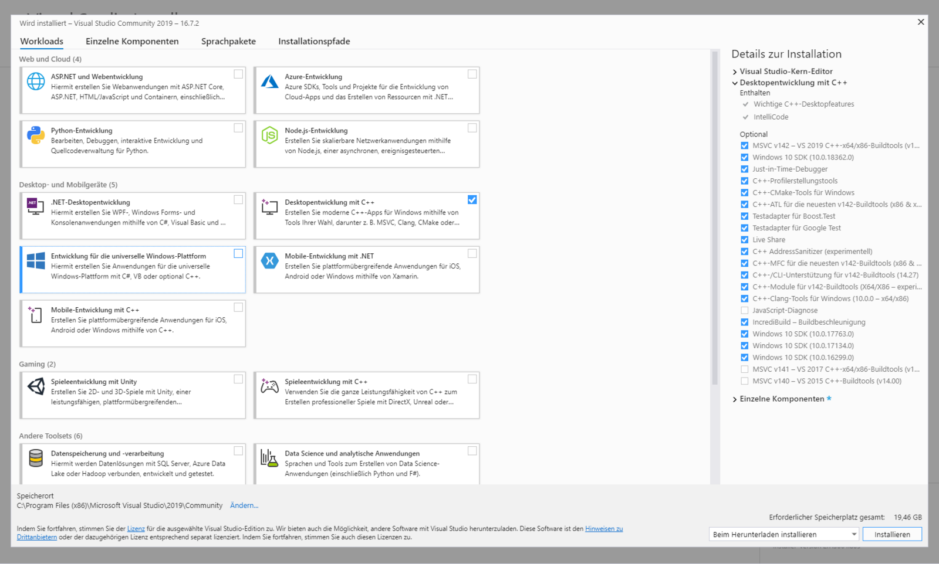Screen dimensions: 939x564
Task: Switch to the Einzelne Komponenten tab
Action: [x=132, y=41]
